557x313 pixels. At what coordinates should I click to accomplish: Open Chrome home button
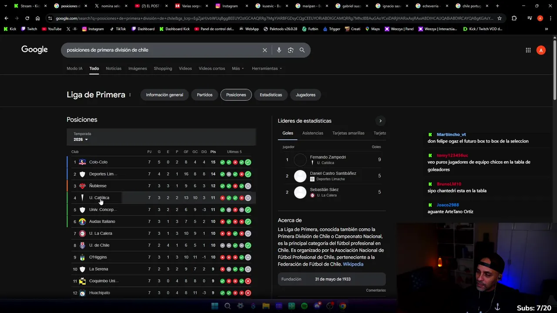click(37, 18)
